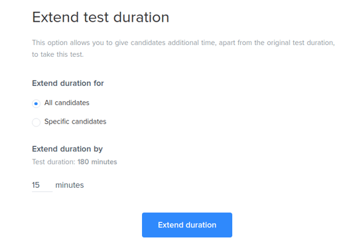Viewport: 347px width, 252px height.
Task: Focus the minutes input showing 15
Action: pos(42,185)
